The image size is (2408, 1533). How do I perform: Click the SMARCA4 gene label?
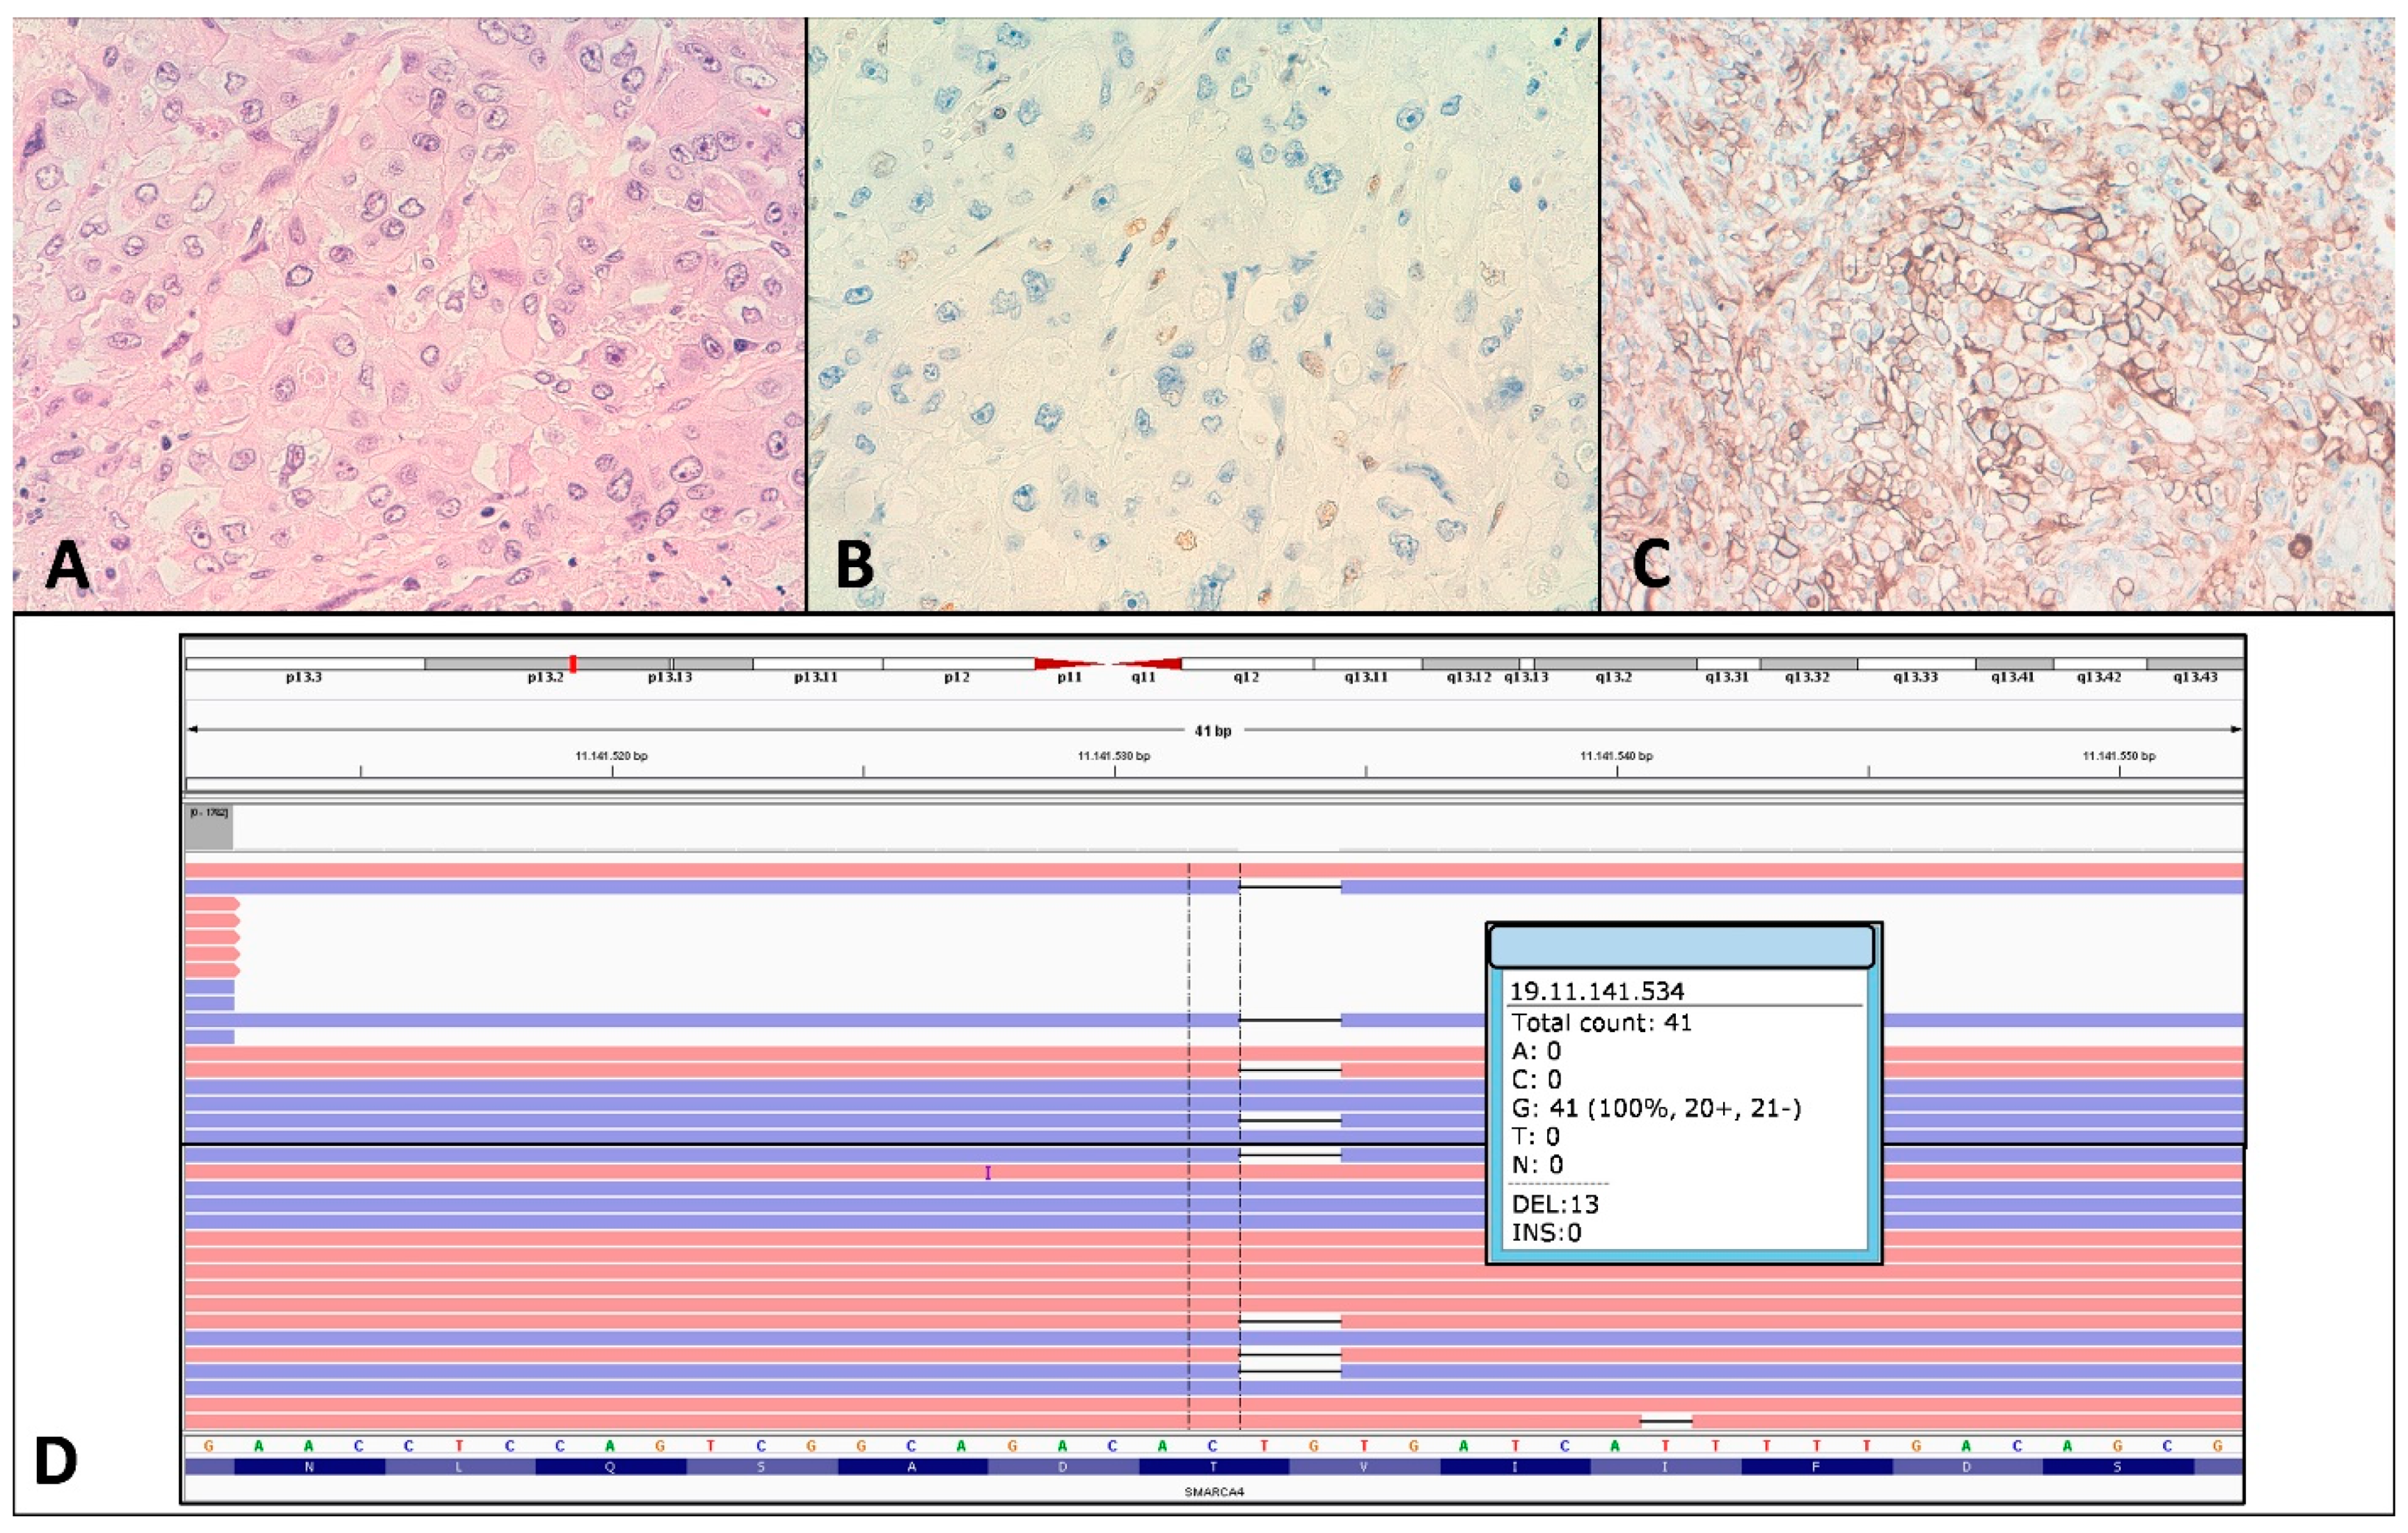pyautogui.click(x=1214, y=1492)
